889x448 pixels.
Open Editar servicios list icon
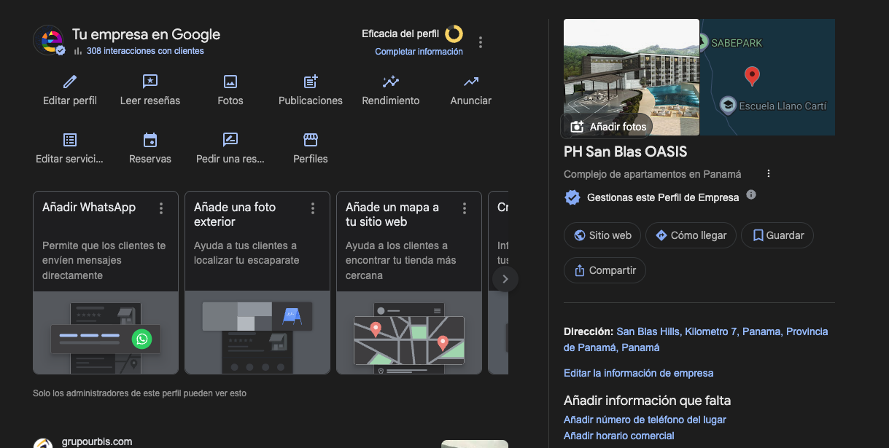(x=70, y=140)
